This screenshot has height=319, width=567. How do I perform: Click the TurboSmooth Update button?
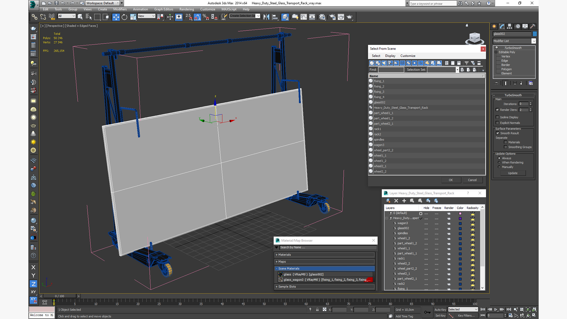(513, 173)
